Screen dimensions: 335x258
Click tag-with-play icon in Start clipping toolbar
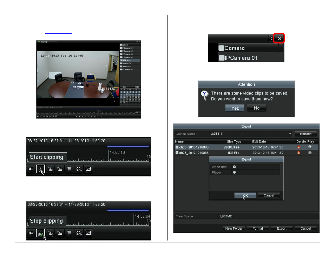[50, 169]
